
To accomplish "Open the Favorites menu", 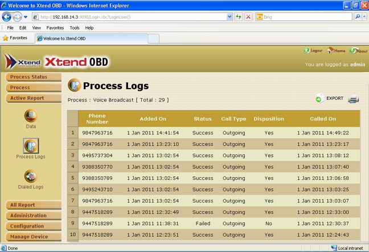I will pyautogui.click(x=55, y=28).
